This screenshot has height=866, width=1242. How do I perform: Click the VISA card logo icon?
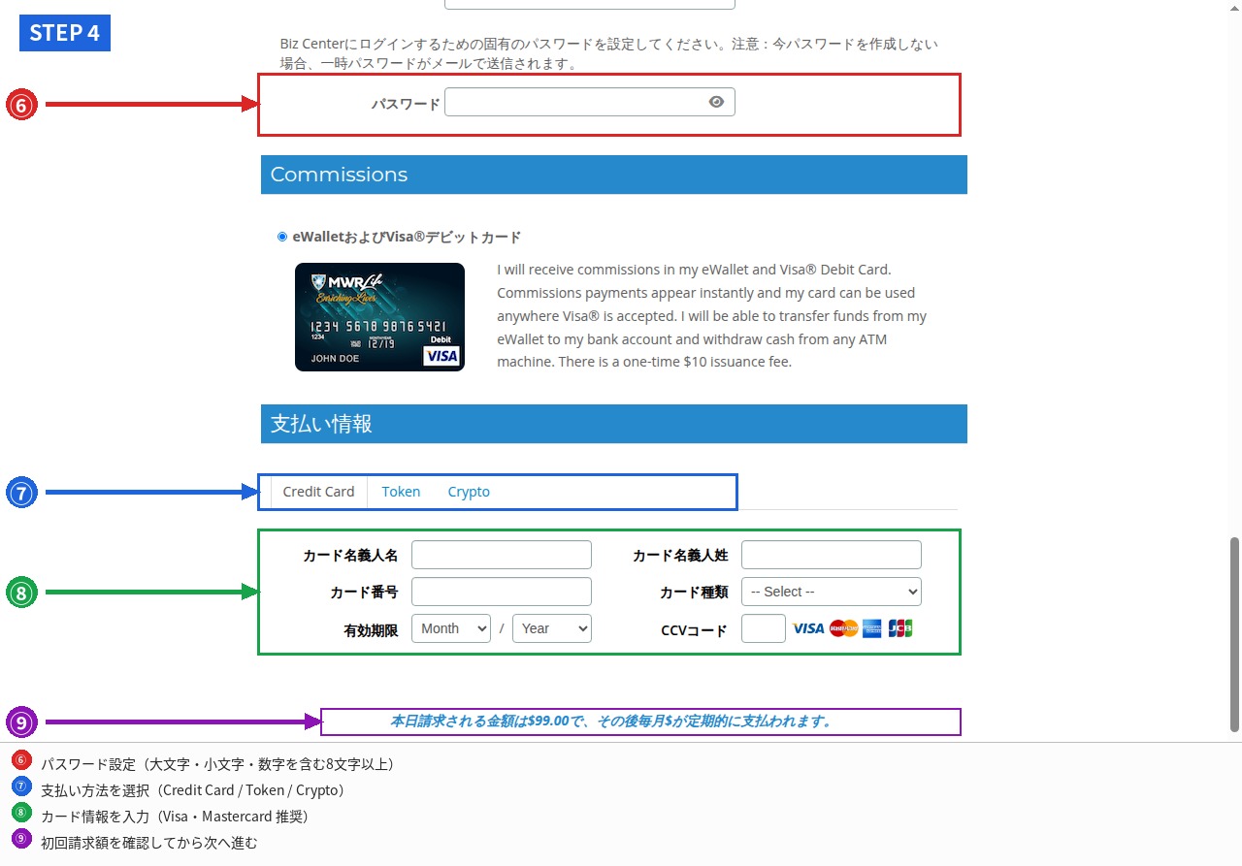tap(808, 628)
